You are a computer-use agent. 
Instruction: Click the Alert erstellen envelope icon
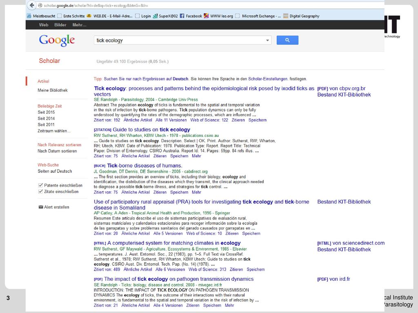click(x=41, y=207)
